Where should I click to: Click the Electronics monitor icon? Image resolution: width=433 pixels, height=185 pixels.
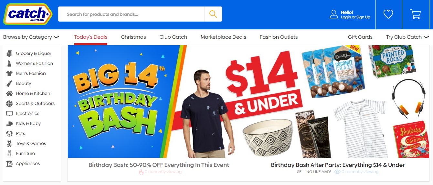click(x=9, y=114)
